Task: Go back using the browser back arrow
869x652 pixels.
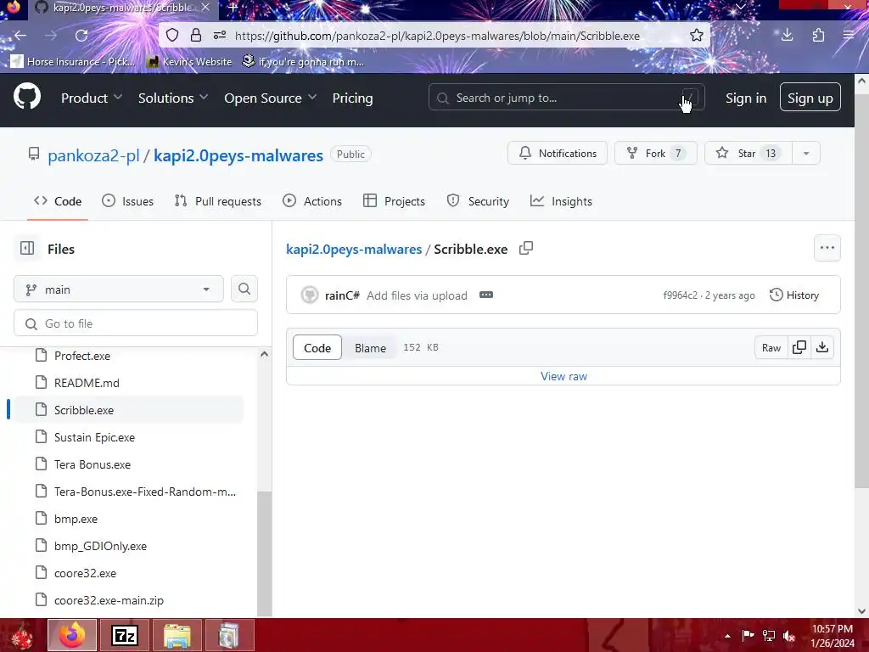Action: [x=20, y=36]
